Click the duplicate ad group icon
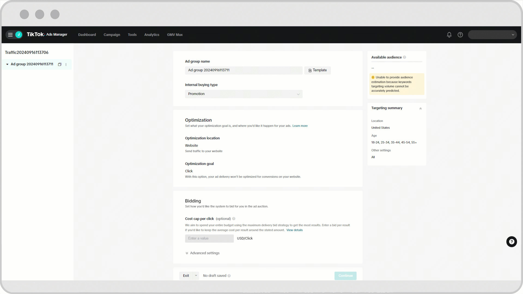Viewport: 523px width, 294px height. (59, 64)
